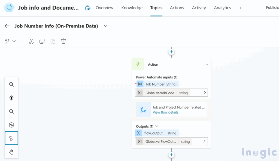Open View flow details link
This screenshot has width=279, height=161.
click(165, 112)
